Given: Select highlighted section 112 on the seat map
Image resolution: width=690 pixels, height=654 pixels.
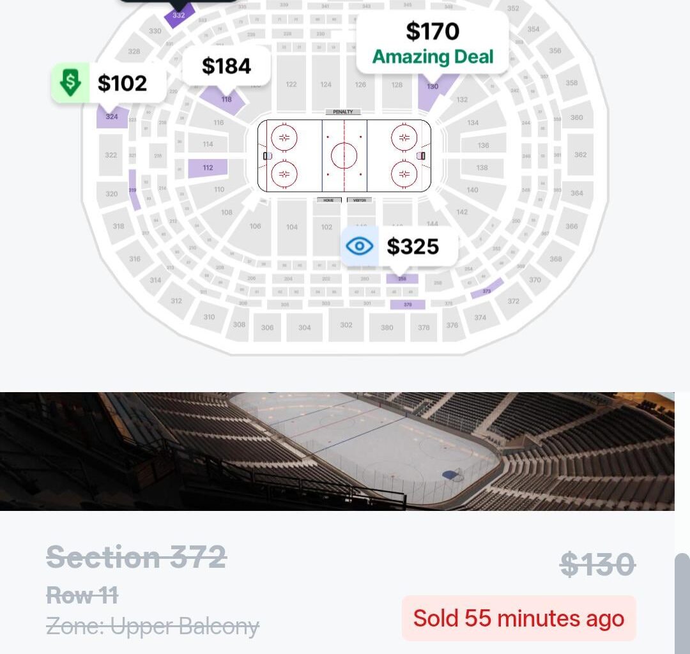Looking at the screenshot, I should (208, 167).
